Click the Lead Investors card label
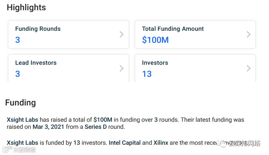Screen dimensions: 269x155 click(x=35, y=63)
